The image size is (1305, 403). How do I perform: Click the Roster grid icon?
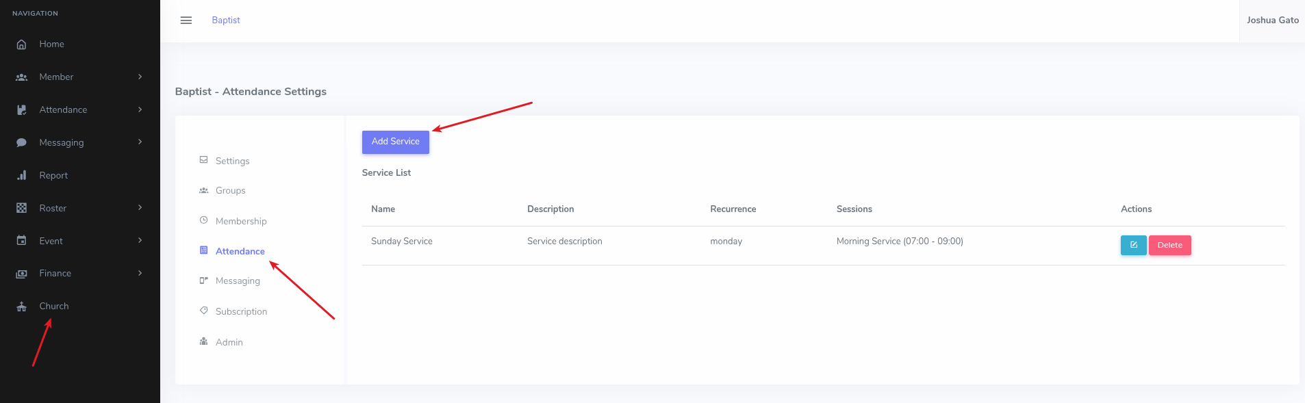click(x=21, y=208)
